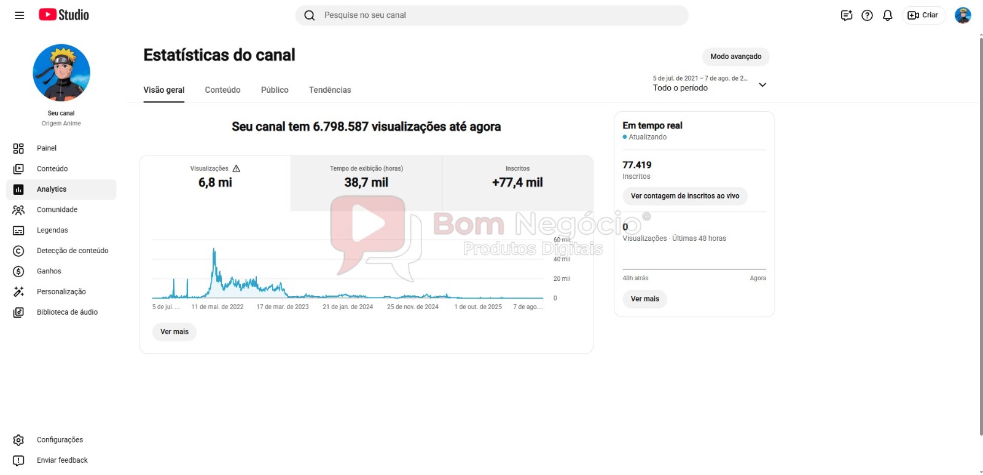This screenshot has width=983, height=475.
Task: Click the channel search field
Action: tap(491, 15)
